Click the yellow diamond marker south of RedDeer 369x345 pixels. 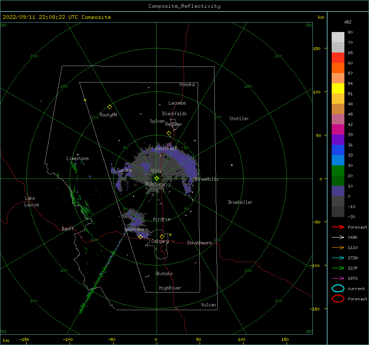click(169, 133)
